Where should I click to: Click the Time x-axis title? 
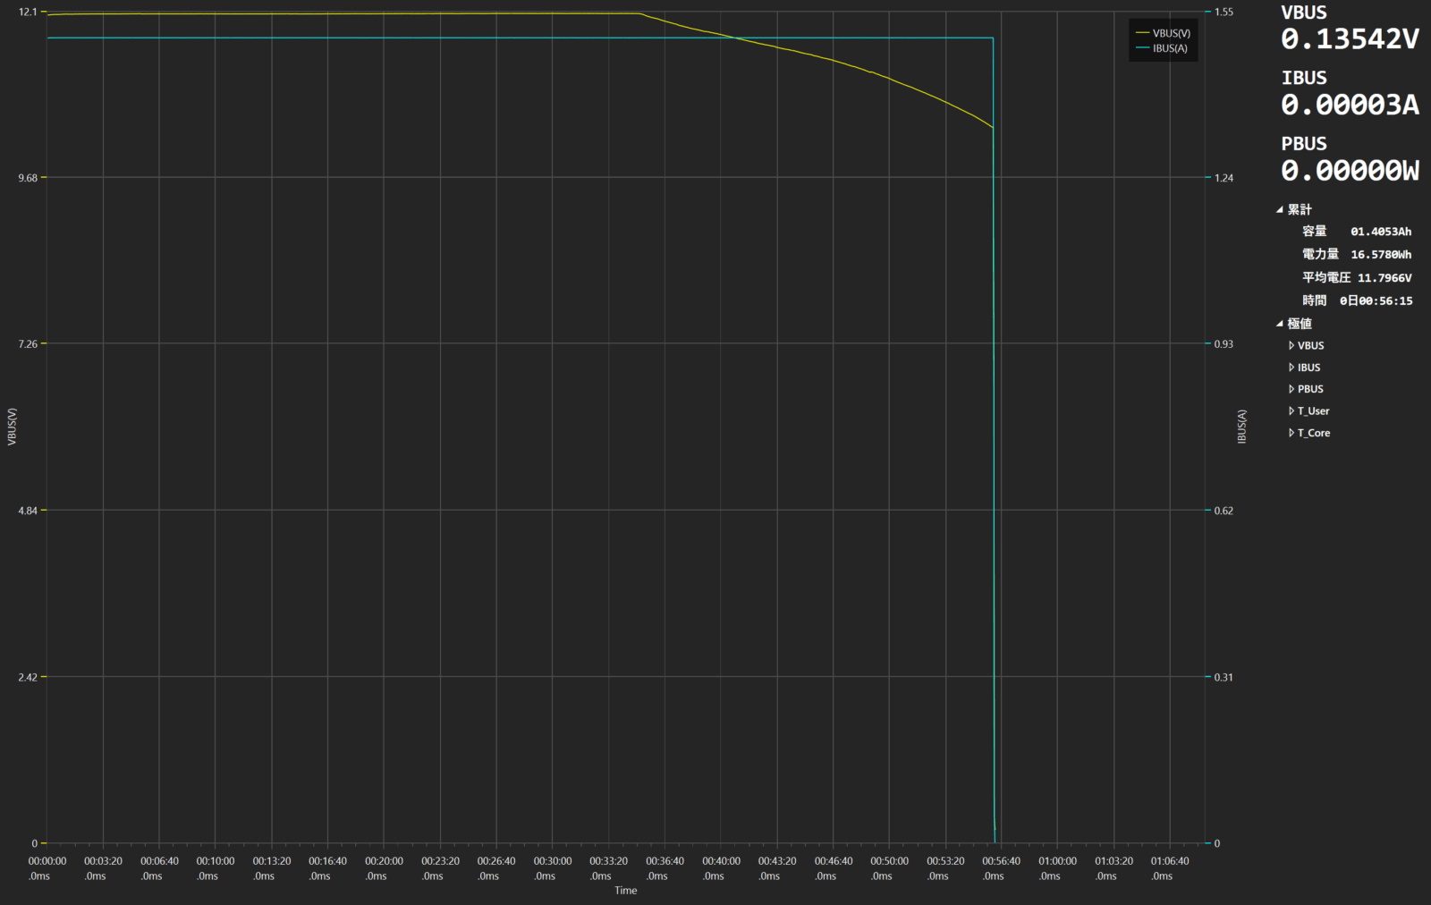[x=626, y=891]
